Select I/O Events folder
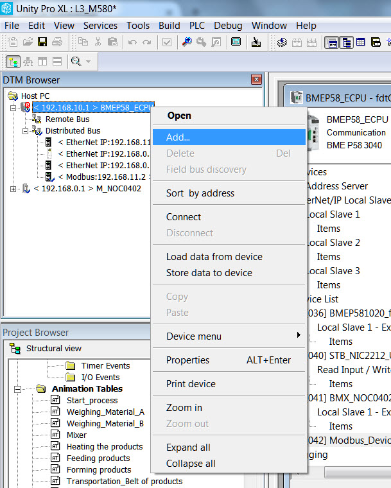 tap(100, 378)
